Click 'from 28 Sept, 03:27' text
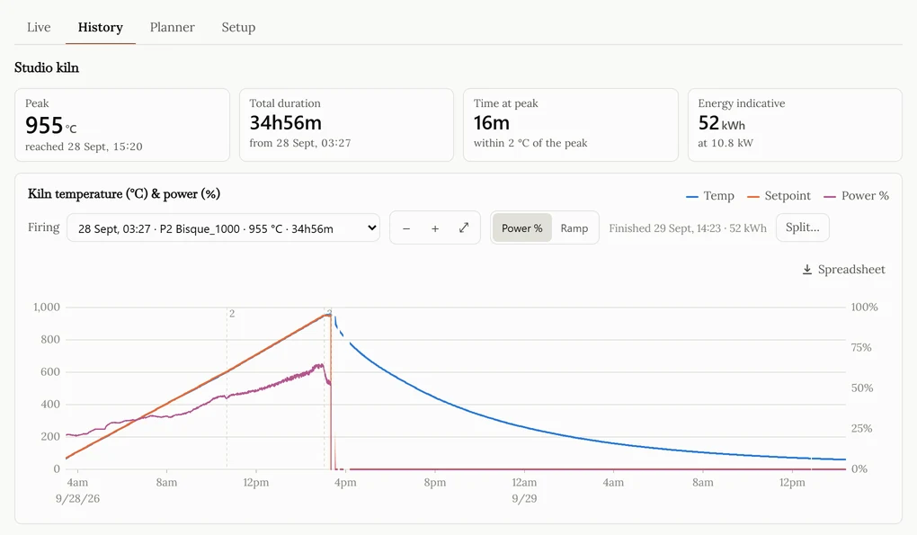The height and width of the screenshot is (535, 917). (300, 143)
